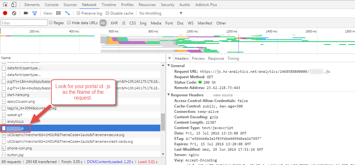Screen dimensions: 355x165
Task: Click the DOMContentLoaded: 1.20 s status text
Action: [110, 162]
